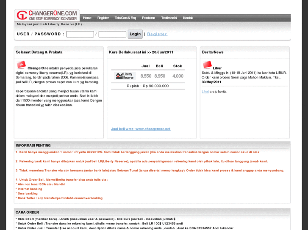
Task: Click the Melayani jual beli Liberty Reserve tagline
Action: (x=50, y=24)
